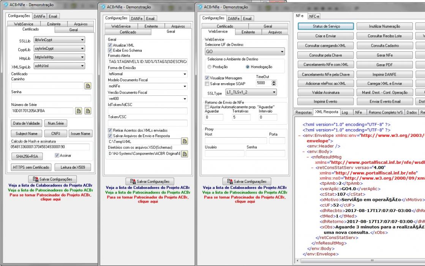Expand the Forma de Emissão teNormal dropdown
The height and width of the screenshot is (266, 425).
tap(148, 74)
